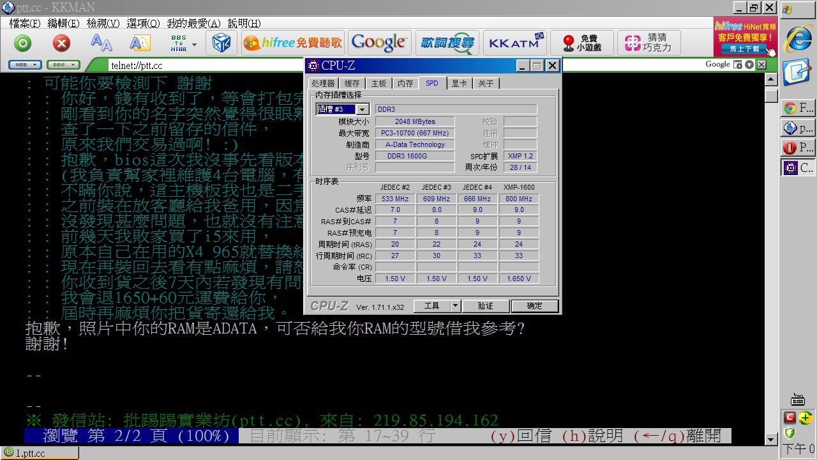Open the 歌詞搜尋 lyrics search button
Viewport: 817px width, 460px height.
(447, 43)
